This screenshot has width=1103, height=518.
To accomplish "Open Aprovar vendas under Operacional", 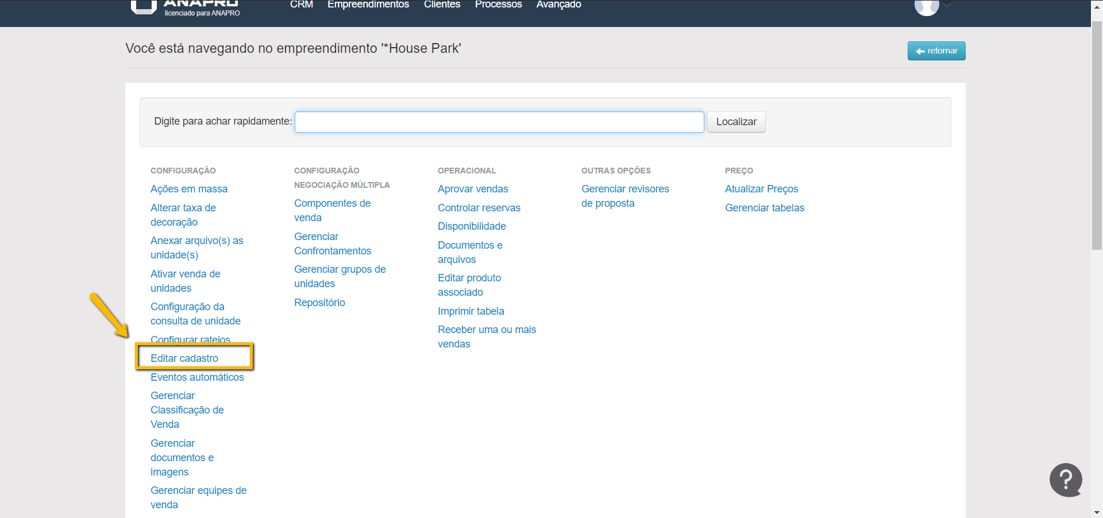I will tap(472, 189).
